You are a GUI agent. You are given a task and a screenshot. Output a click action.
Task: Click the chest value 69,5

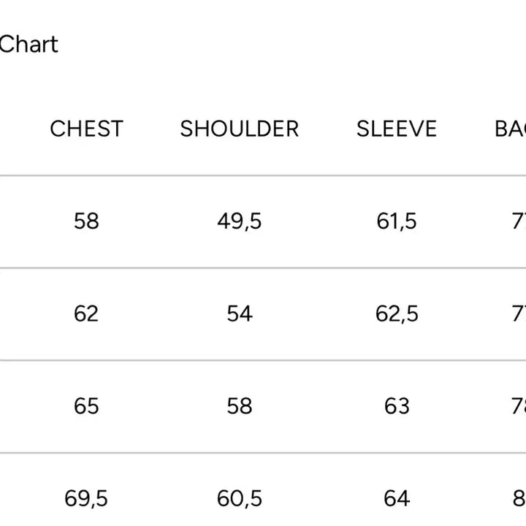[x=86, y=498]
